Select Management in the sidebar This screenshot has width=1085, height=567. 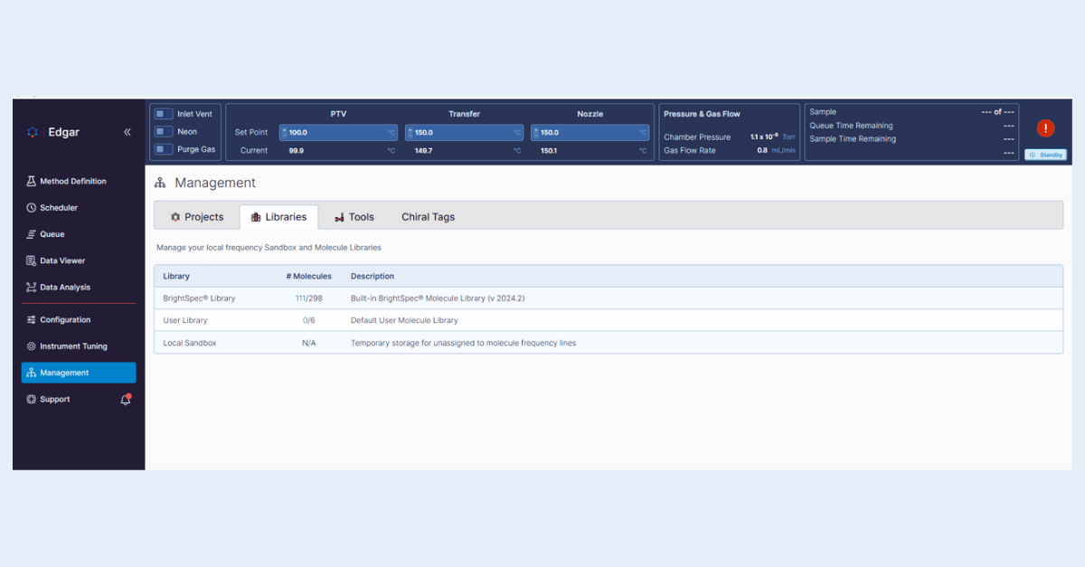pyautogui.click(x=79, y=373)
